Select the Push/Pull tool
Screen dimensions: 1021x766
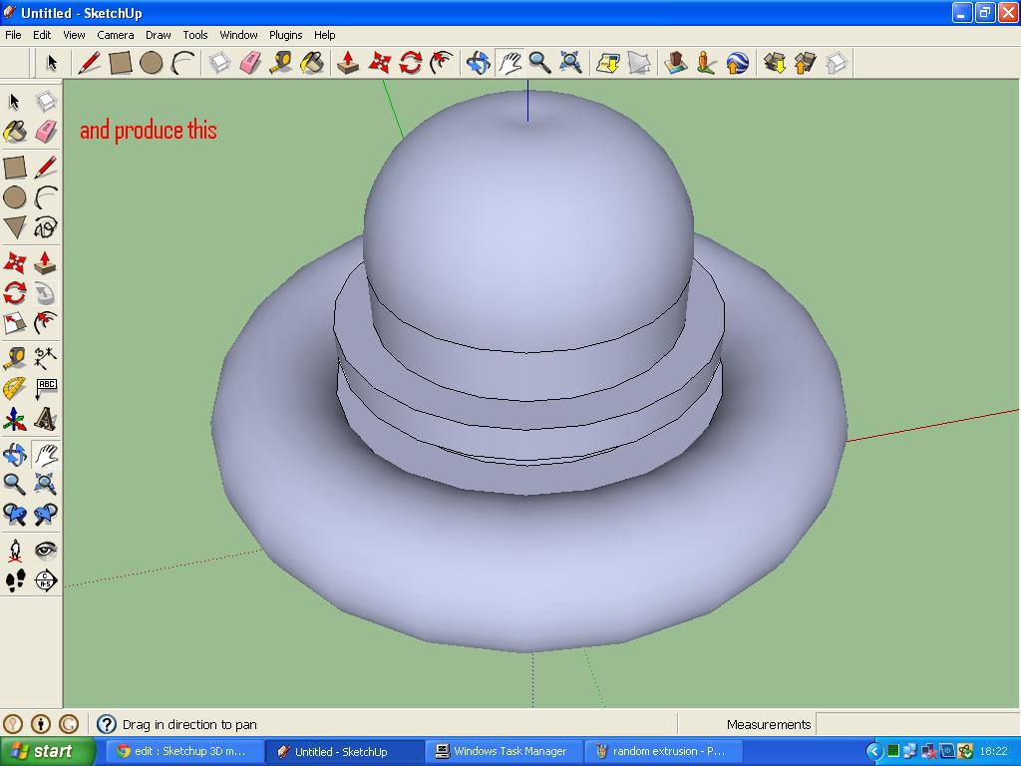[x=45, y=261]
